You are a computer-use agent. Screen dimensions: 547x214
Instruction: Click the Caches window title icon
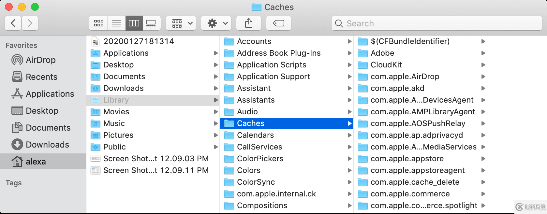click(x=257, y=7)
